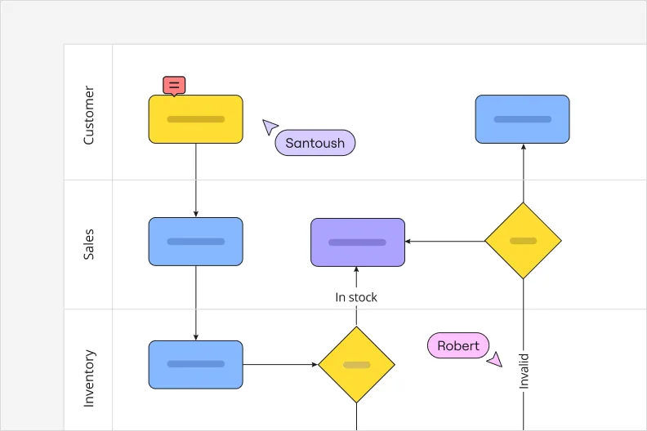Select the arrow from the yellow Customer box to Sales
647x431 pixels.
click(x=195, y=180)
